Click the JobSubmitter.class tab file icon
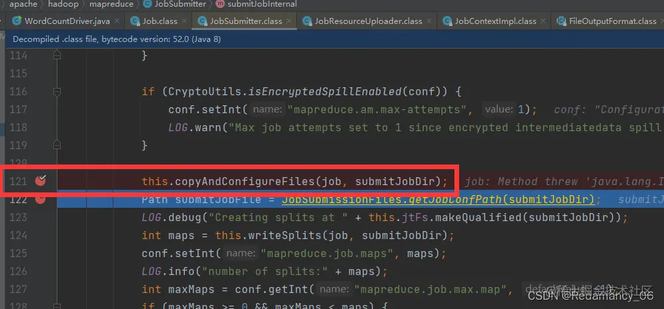 tap(202, 21)
